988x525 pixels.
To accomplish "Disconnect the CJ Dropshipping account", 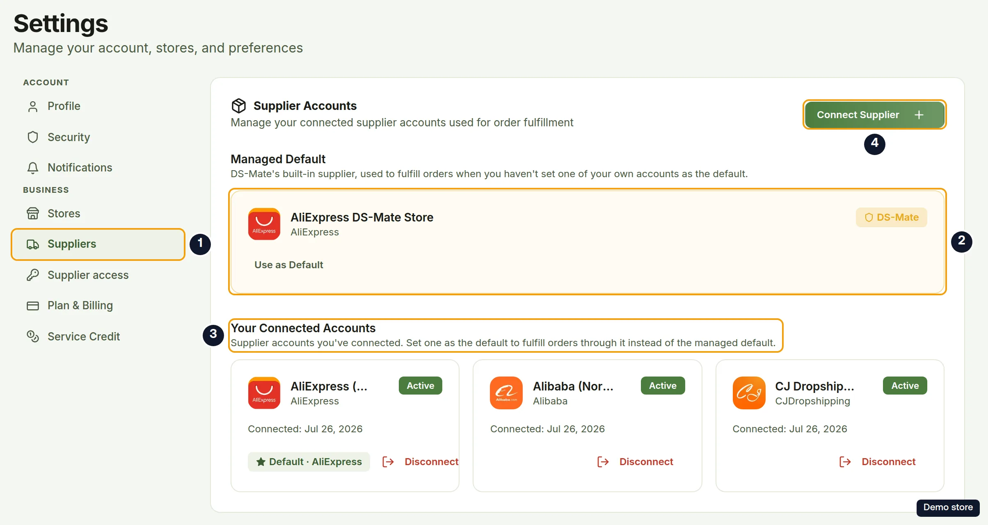I will (877, 462).
